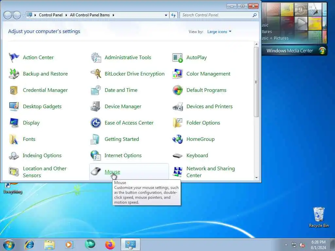Expand root arrow before Control Panel breadcrumb
The width and height of the screenshot is (335, 251).
point(35,15)
